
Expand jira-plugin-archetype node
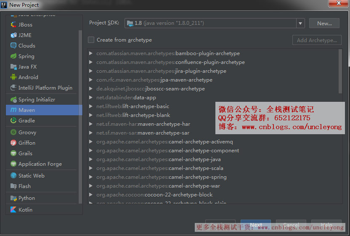click(90, 71)
